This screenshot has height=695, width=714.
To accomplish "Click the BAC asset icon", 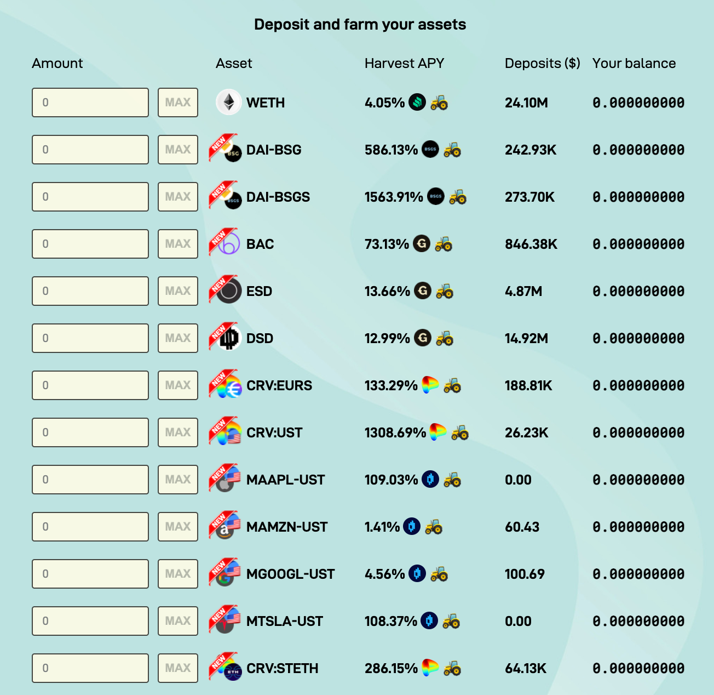I will tap(228, 243).
